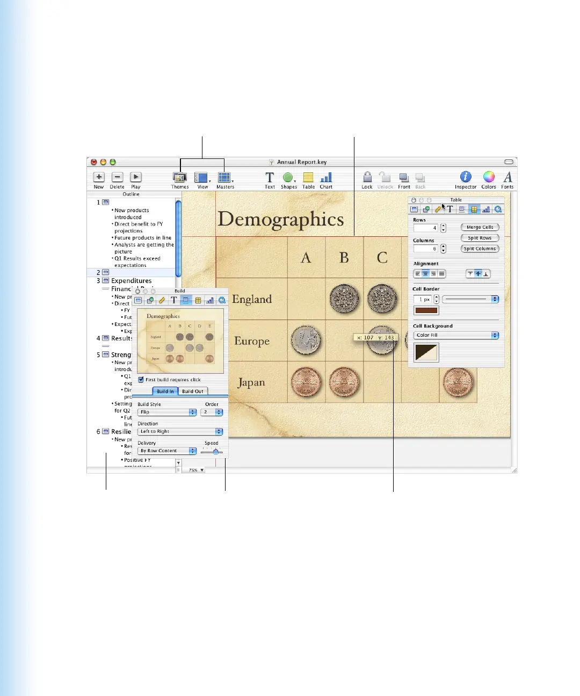Add a table with the Table toolbar icon
The width and height of the screenshot is (580, 696).
[x=308, y=178]
